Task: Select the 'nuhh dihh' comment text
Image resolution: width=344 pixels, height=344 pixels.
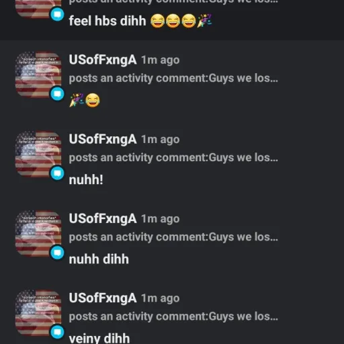Action: [x=99, y=259]
